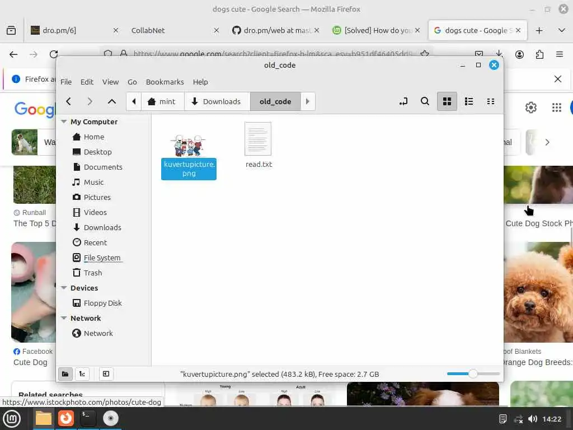Viewport: 573px width, 430px height.
Task: Collapse the My Computer section
Action: [64, 121]
